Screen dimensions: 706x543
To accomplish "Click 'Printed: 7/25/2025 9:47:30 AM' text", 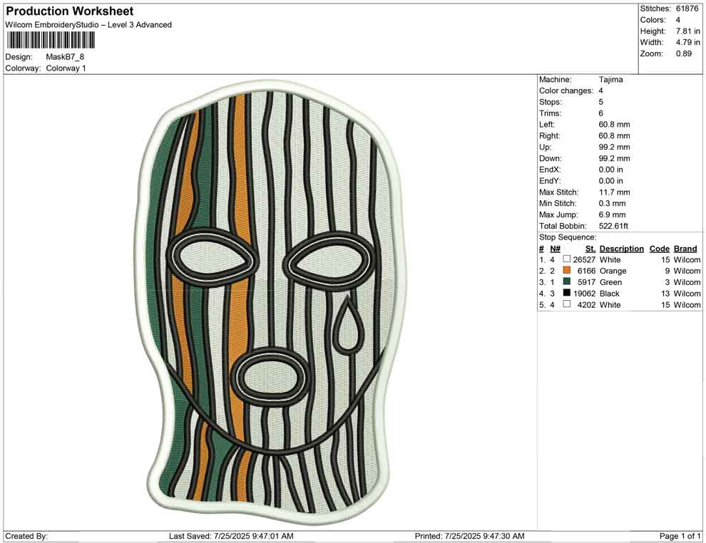I will click(x=469, y=536).
